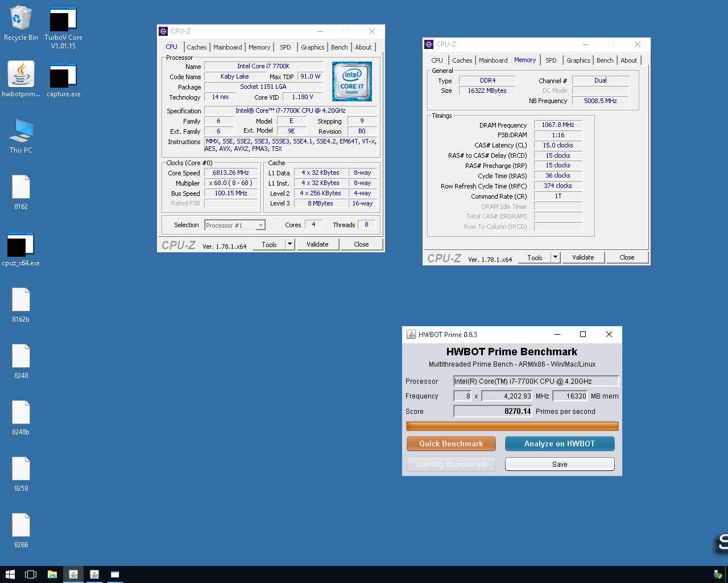Click the Score field showing 8270.14
The width and height of the screenshot is (728, 583).
coord(493,411)
